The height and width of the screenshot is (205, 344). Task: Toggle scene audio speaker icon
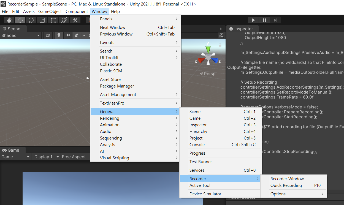click(x=67, y=35)
